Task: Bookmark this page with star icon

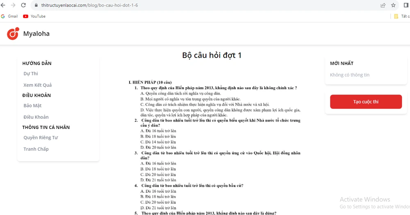Action: click(x=394, y=5)
